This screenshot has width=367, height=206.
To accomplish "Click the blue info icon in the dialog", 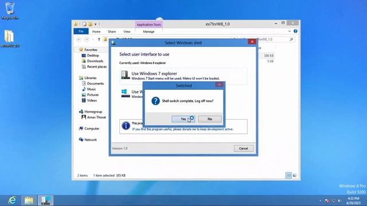I will point(126,126).
